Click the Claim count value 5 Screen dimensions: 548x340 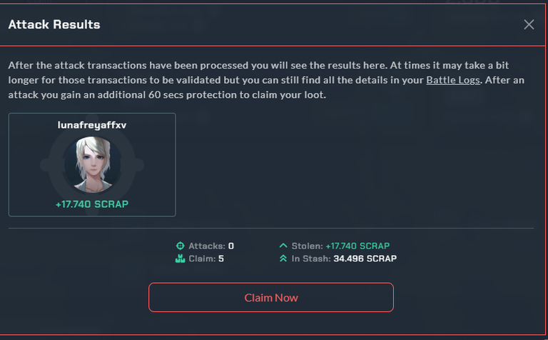pyautogui.click(x=221, y=259)
